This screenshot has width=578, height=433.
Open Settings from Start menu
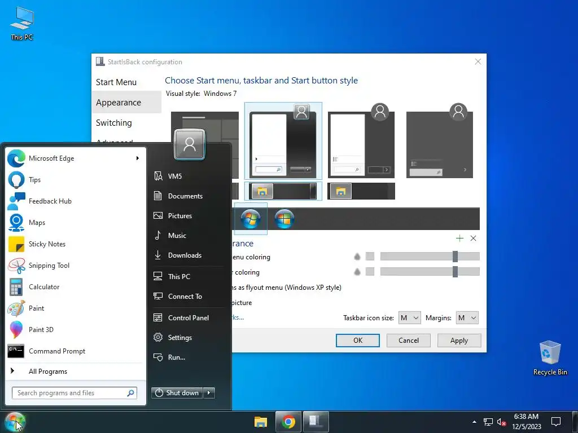[x=189, y=338]
